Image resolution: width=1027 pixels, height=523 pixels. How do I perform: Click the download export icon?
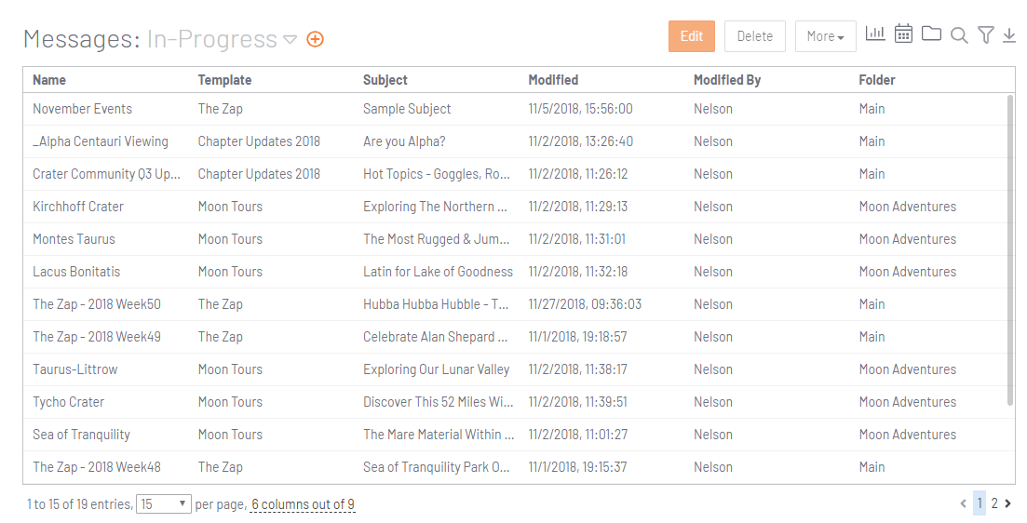(x=1009, y=34)
